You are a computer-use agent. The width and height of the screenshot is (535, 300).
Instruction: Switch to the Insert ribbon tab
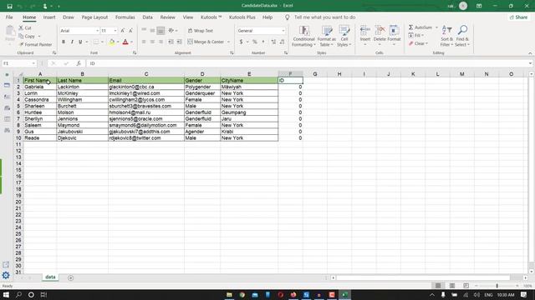pos(49,17)
